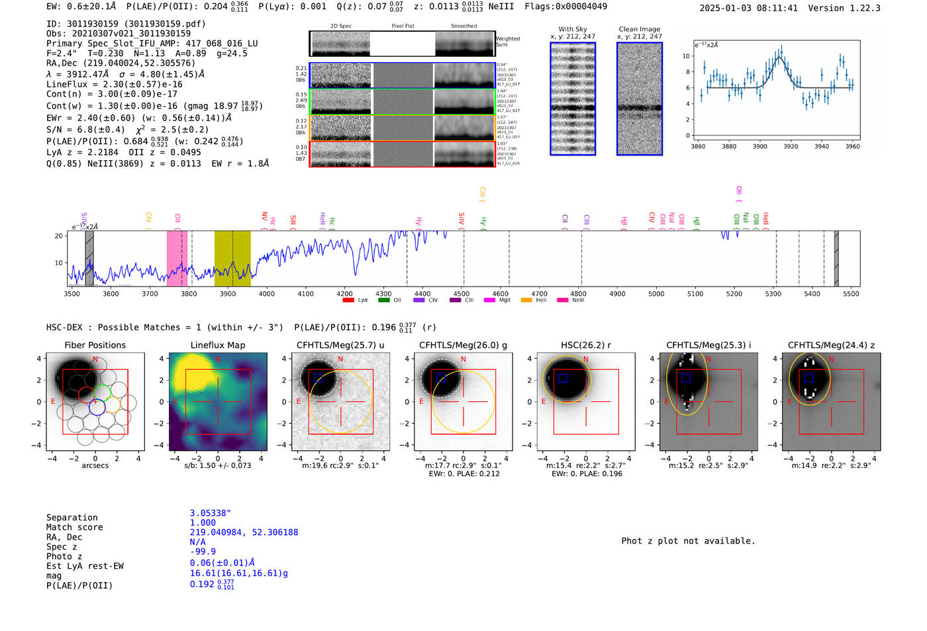Select the HSC(26.2) r image
927x631 pixels.
[586, 402]
